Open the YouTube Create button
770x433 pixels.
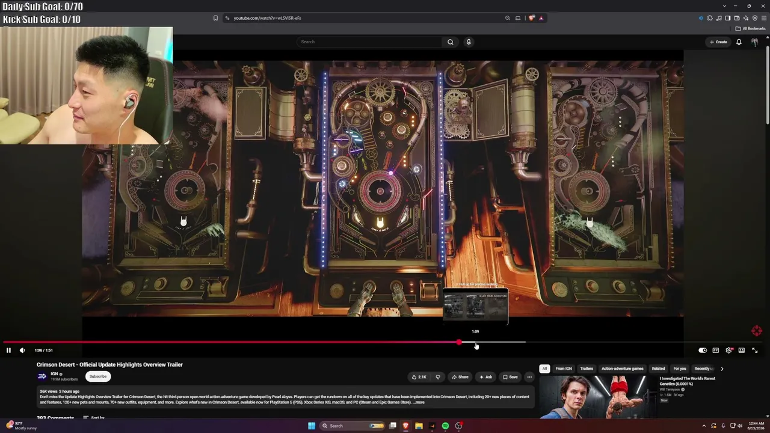click(718, 42)
